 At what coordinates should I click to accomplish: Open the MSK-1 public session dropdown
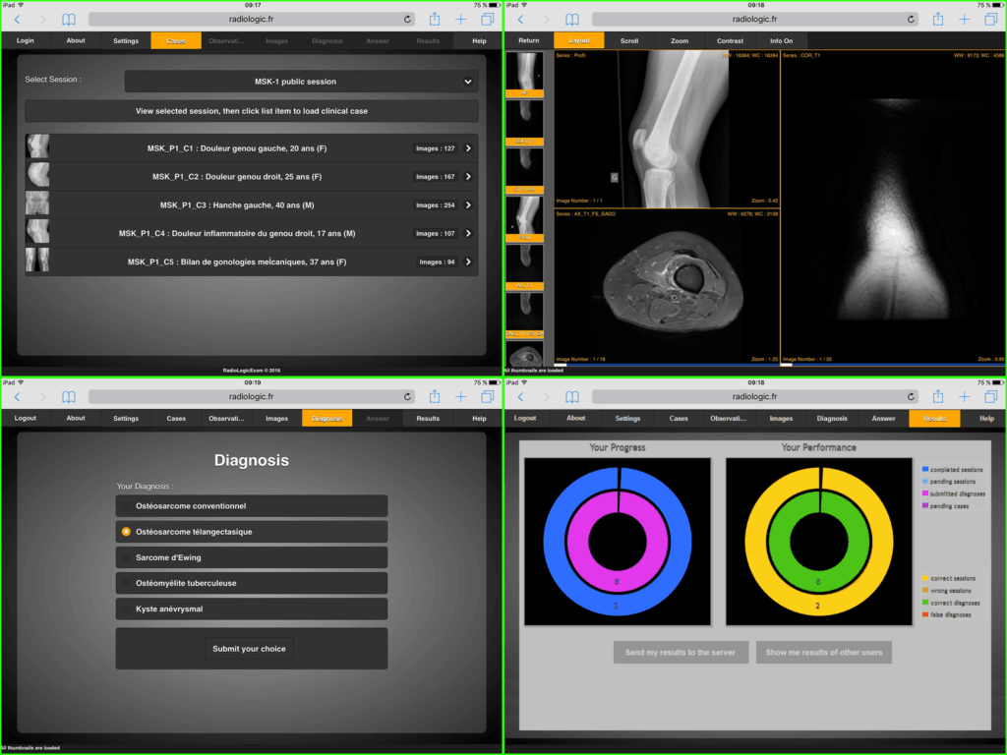(301, 82)
